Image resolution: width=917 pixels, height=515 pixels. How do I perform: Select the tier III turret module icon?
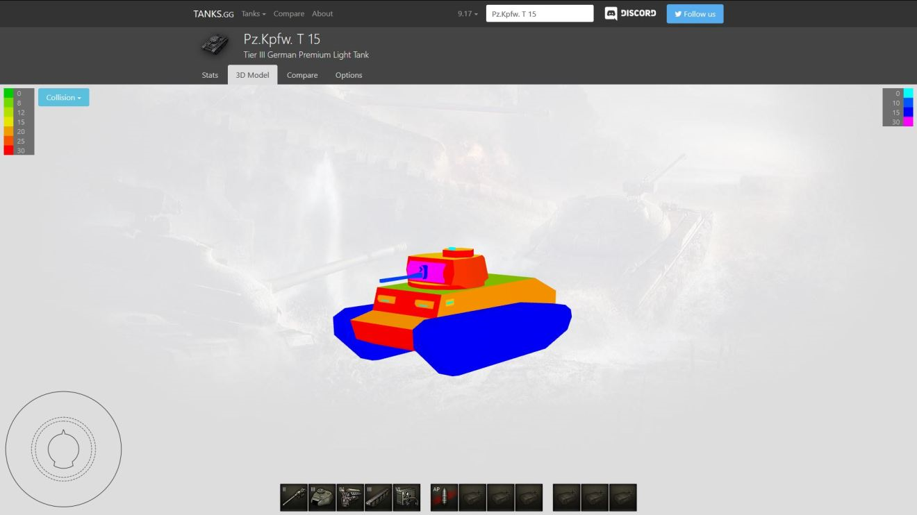tap(322, 498)
